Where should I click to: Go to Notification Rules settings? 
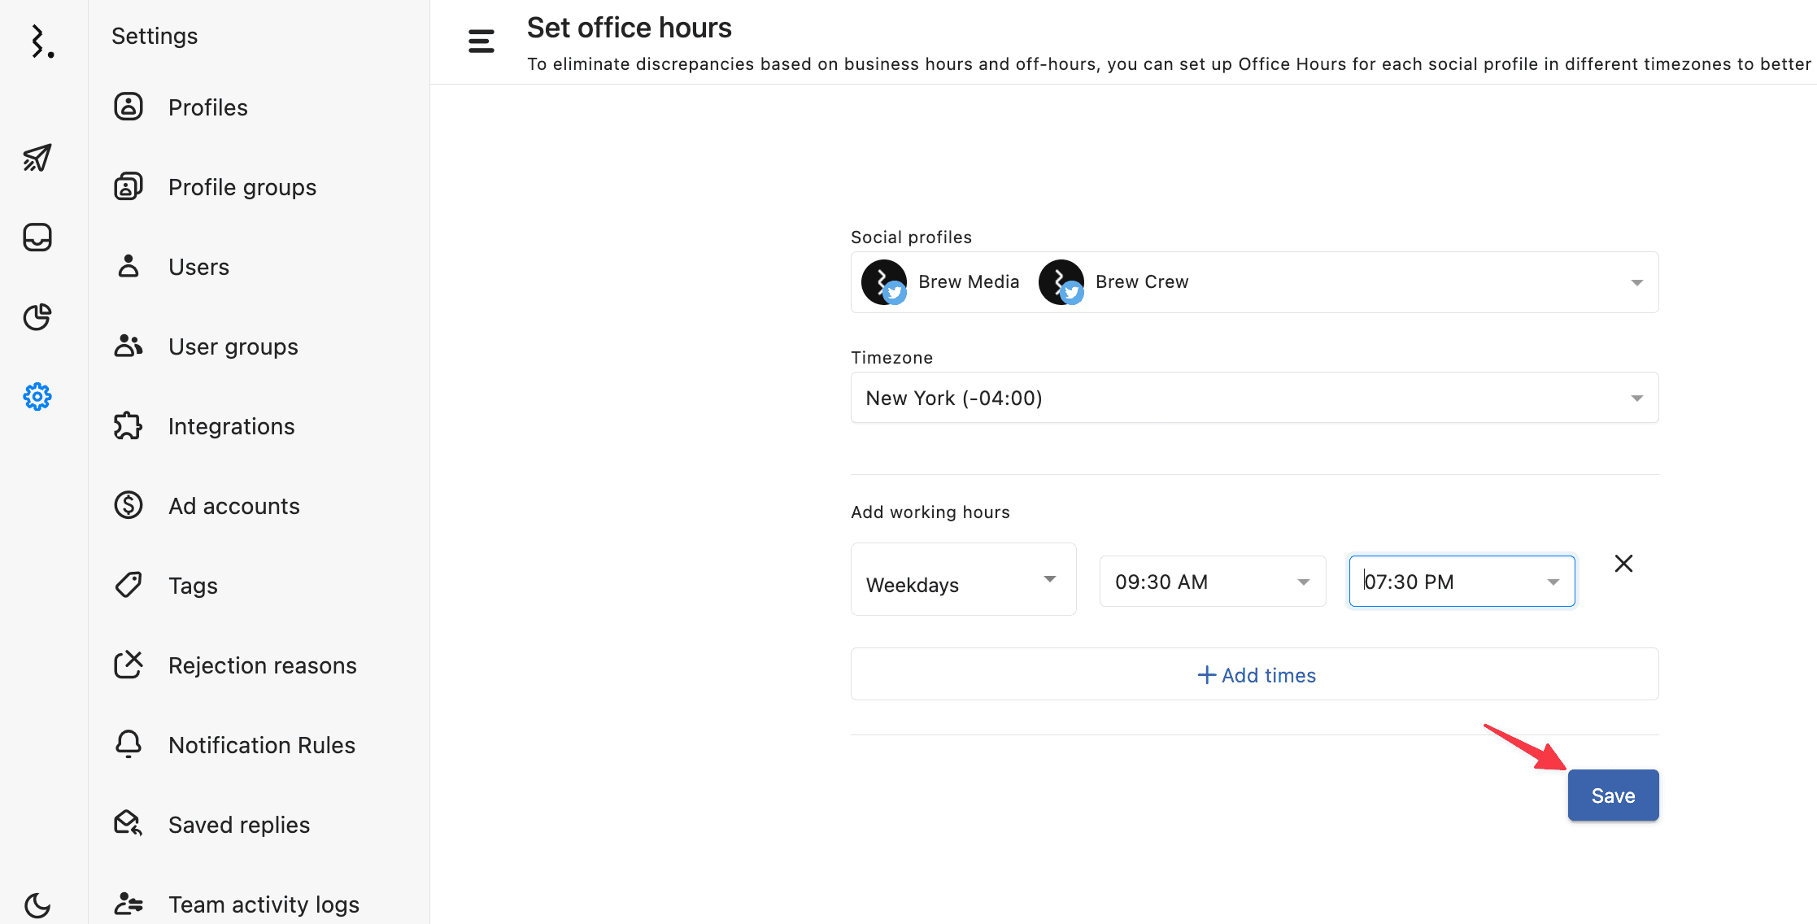point(261,745)
